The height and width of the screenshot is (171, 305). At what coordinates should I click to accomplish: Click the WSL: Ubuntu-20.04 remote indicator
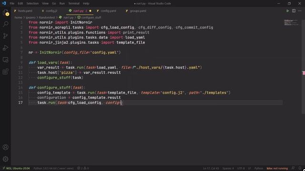point(16,168)
